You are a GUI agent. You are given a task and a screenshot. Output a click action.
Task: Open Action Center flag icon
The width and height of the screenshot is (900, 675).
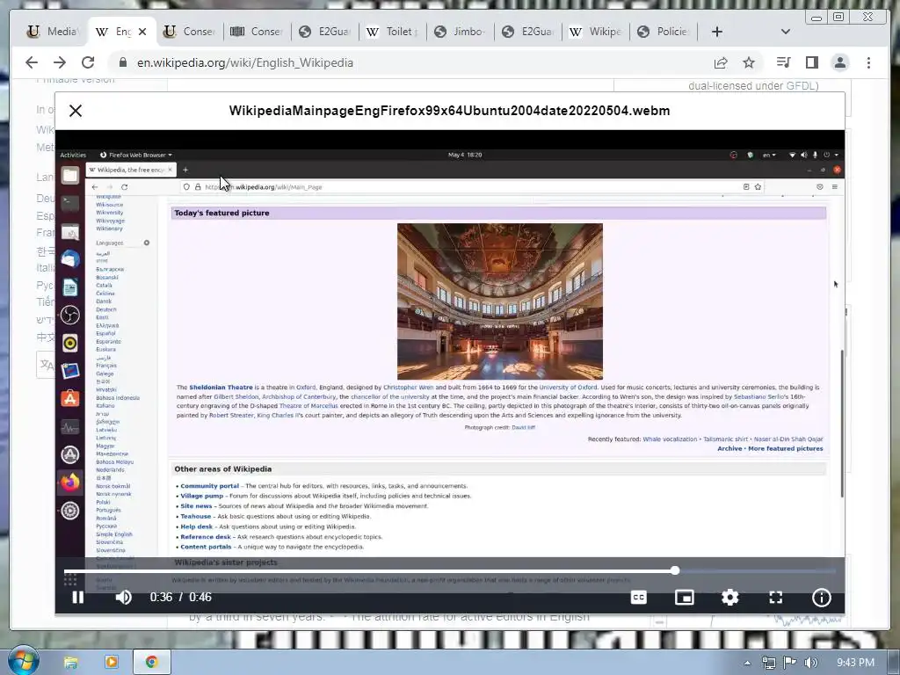click(790, 663)
